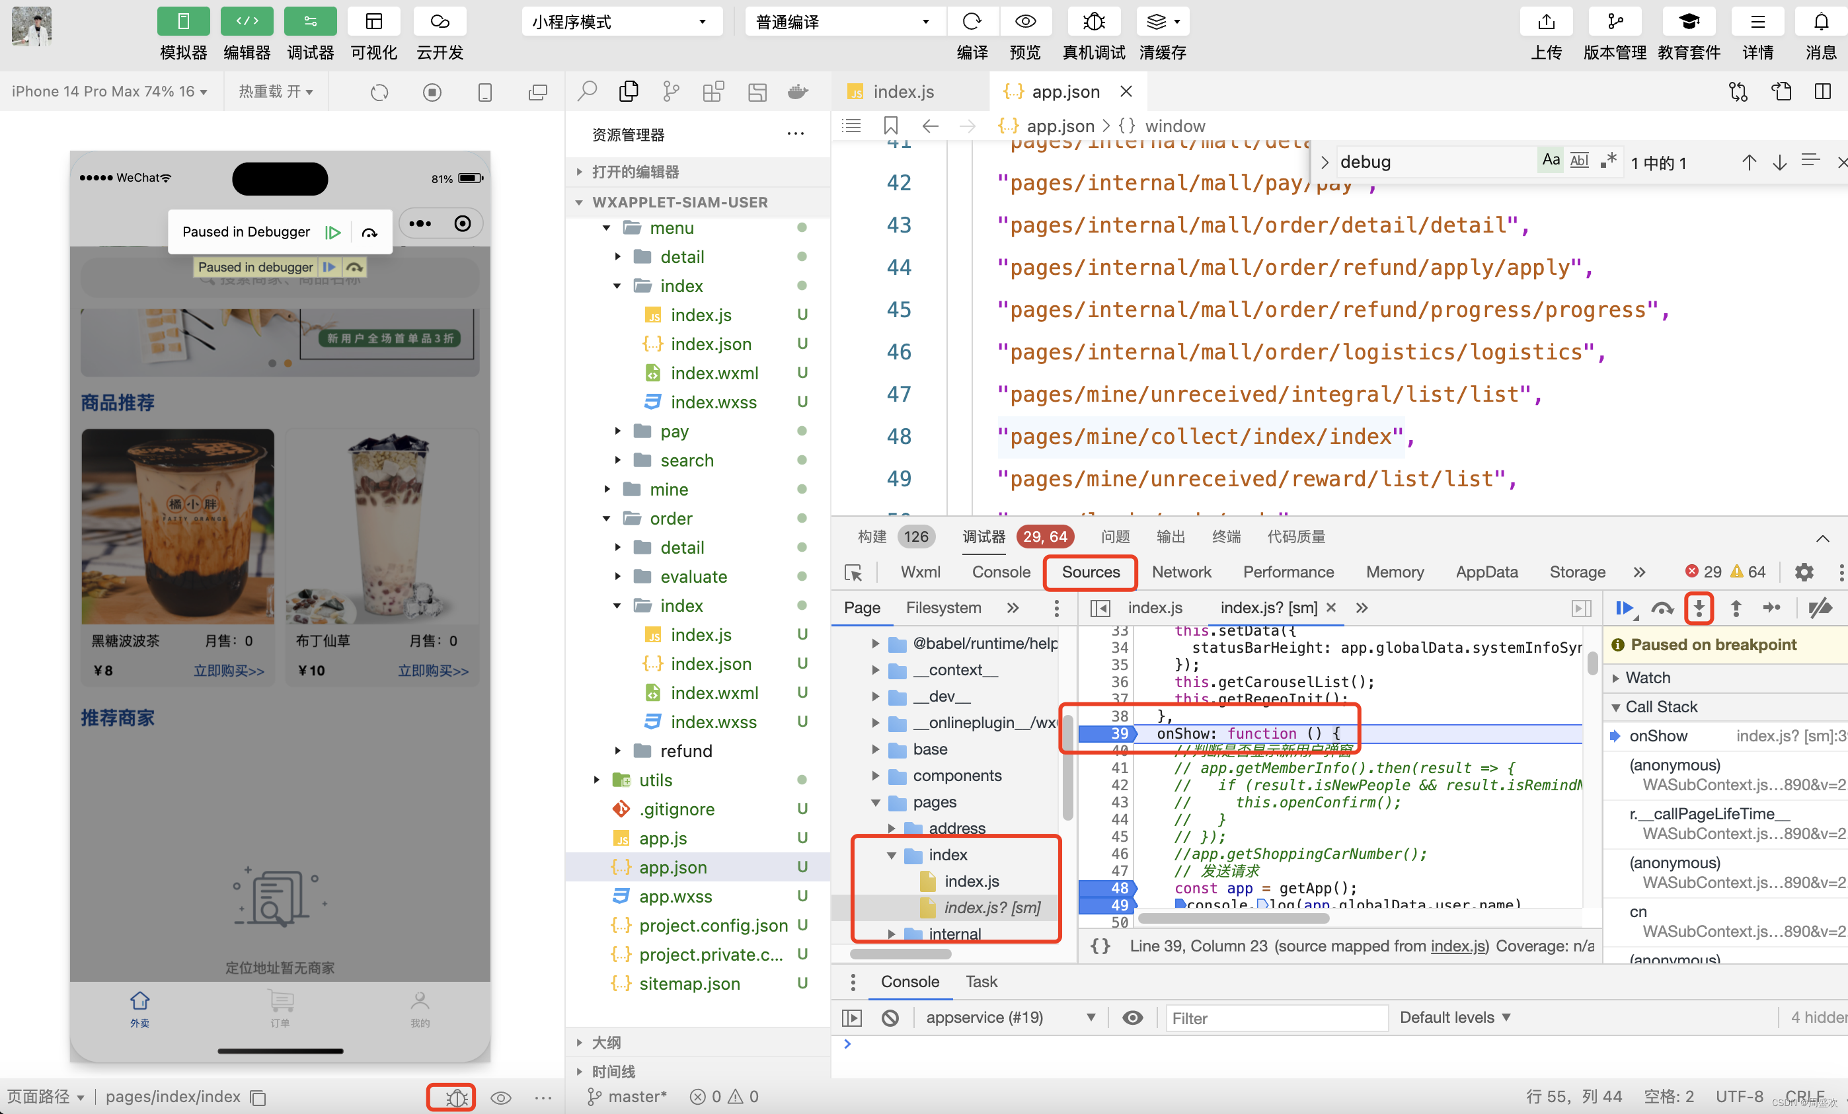The image size is (1848, 1114).
Task: Toggle match case Aa in search box
Action: pos(1551,161)
